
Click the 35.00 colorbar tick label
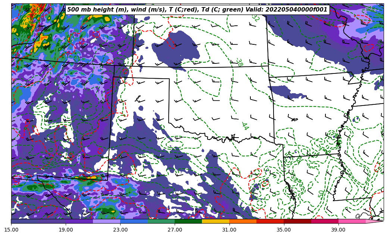pyautogui.click(x=284, y=230)
